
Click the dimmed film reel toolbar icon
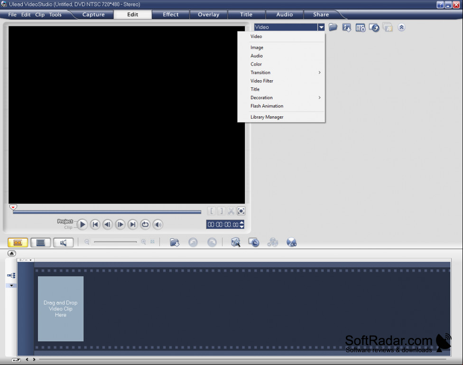click(273, 243)
